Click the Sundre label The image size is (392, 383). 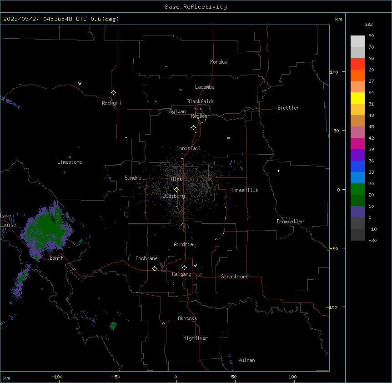point(133,178)
